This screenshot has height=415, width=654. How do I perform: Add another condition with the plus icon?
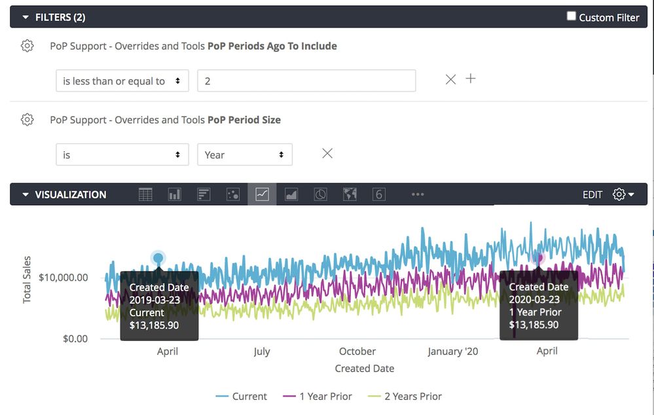471,79
